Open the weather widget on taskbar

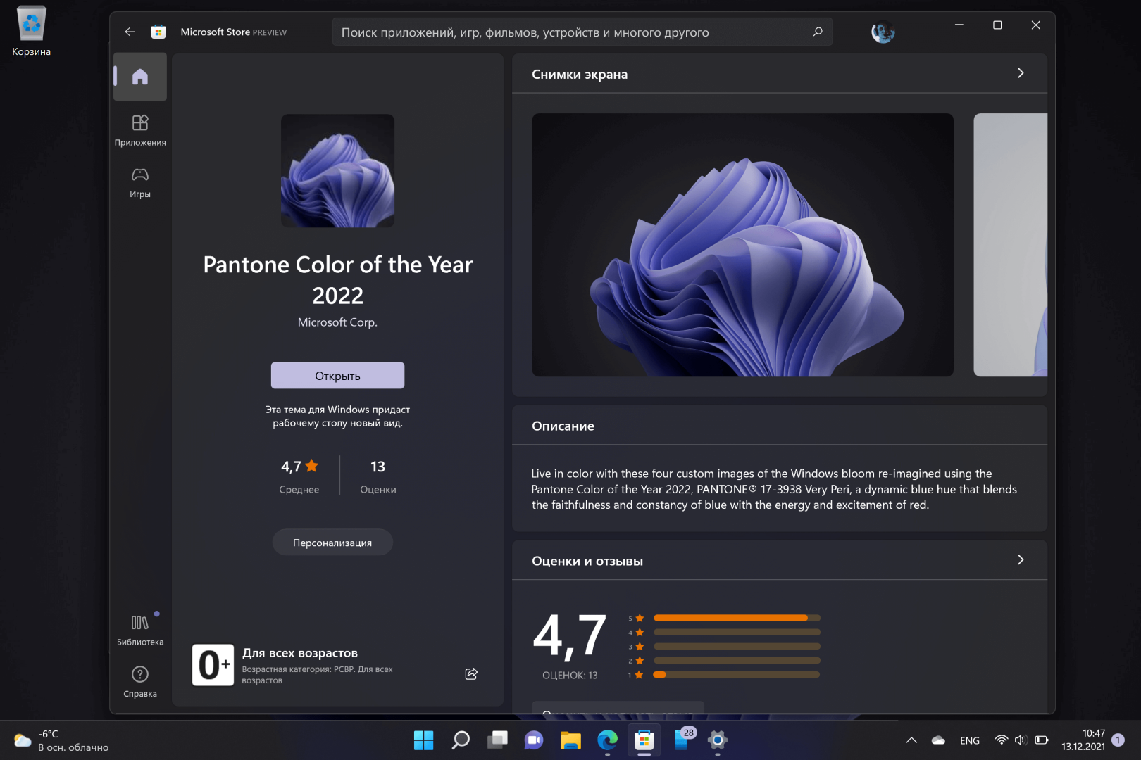point(61,740)
